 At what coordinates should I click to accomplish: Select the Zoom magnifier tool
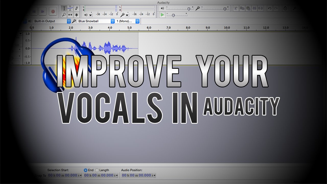click(x=64, y=15)
